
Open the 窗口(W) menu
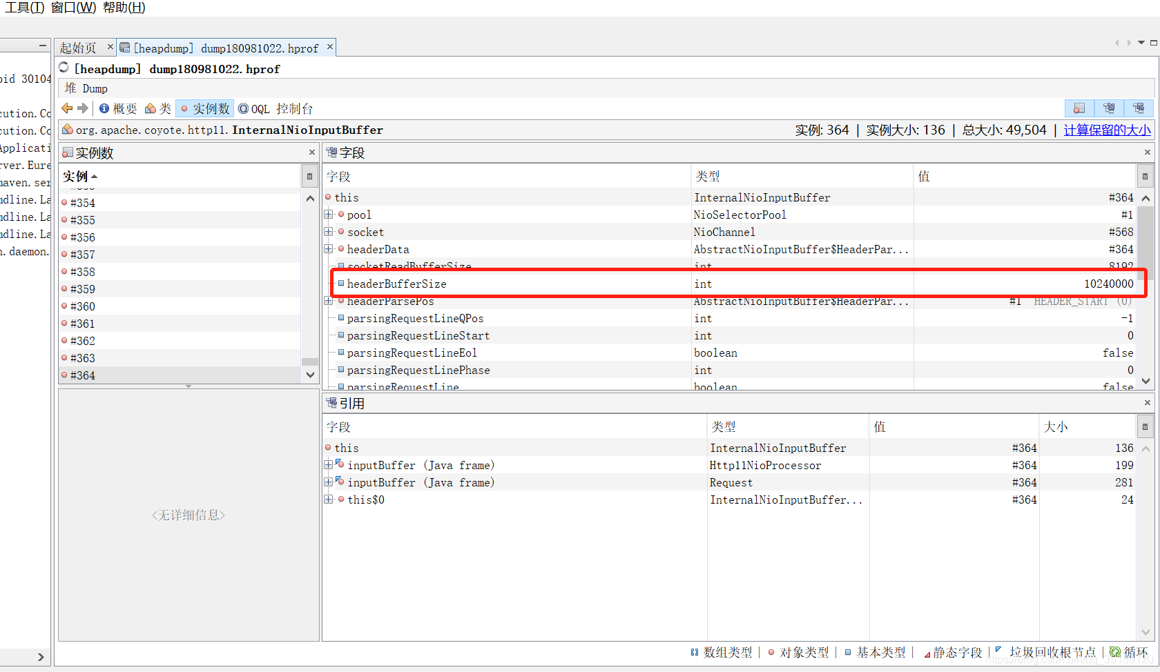74,8
